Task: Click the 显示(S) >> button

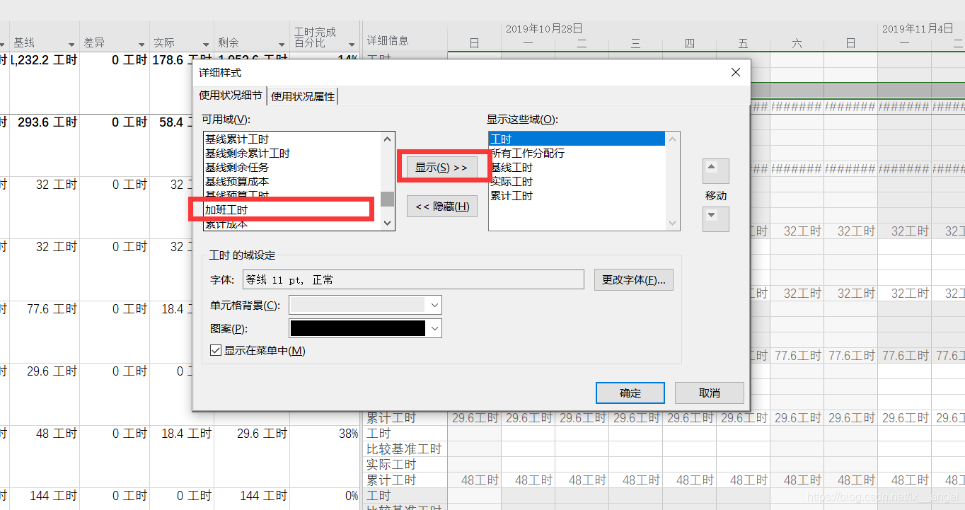Action: (441, 168)
